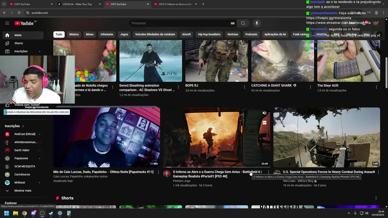Click the Pinheiro Joga channel avatar

coord(167,173)
